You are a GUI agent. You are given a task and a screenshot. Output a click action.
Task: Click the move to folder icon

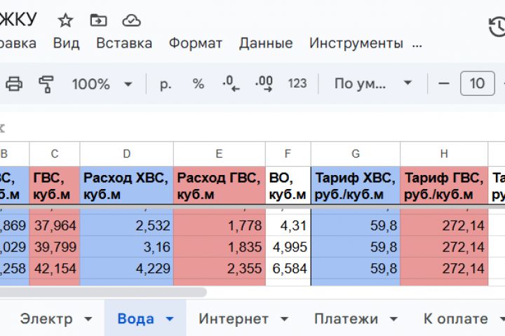98,20
